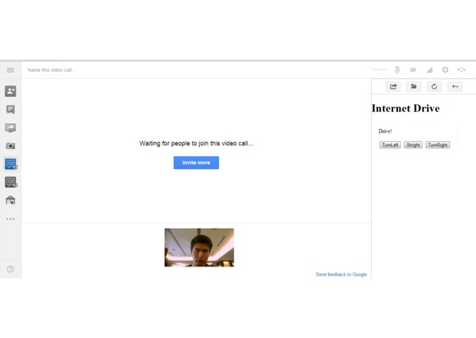Screen dimensions: 476x338
Task: Reload the Internet Drive app
Action: [434, 87]
